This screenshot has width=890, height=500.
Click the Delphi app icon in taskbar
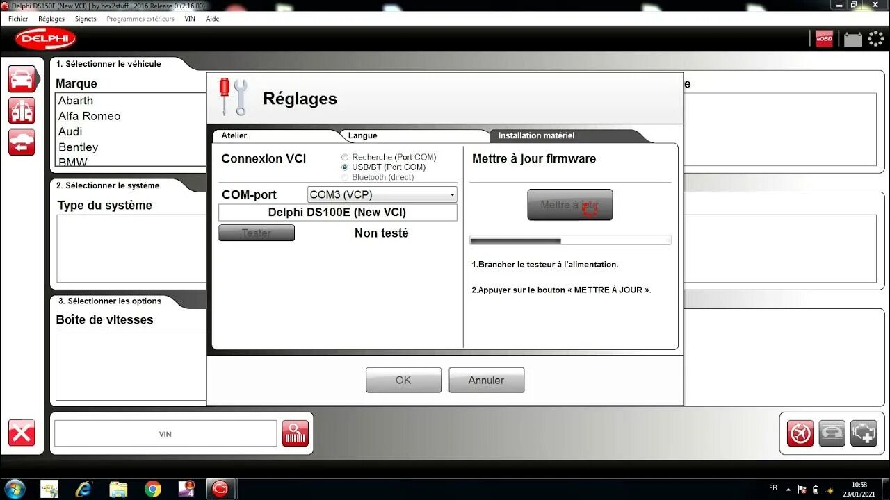(x=220, y=489)
